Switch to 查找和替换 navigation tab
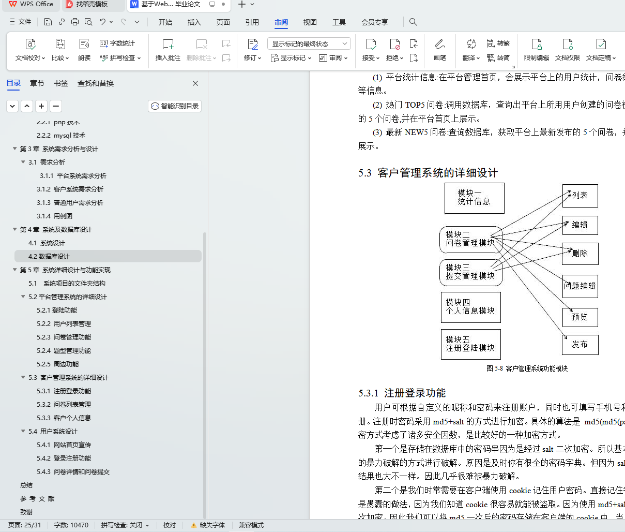This screenshot has height=532, width=625. [x=96, y=83]
